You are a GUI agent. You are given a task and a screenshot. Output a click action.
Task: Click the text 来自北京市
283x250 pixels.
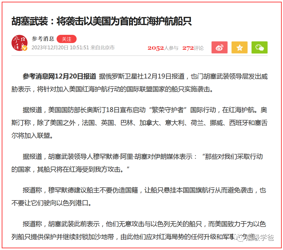(103, 48)
